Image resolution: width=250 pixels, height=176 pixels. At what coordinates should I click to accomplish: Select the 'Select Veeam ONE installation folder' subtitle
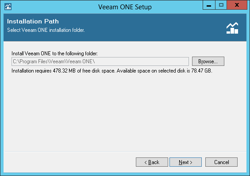[46, 30]
